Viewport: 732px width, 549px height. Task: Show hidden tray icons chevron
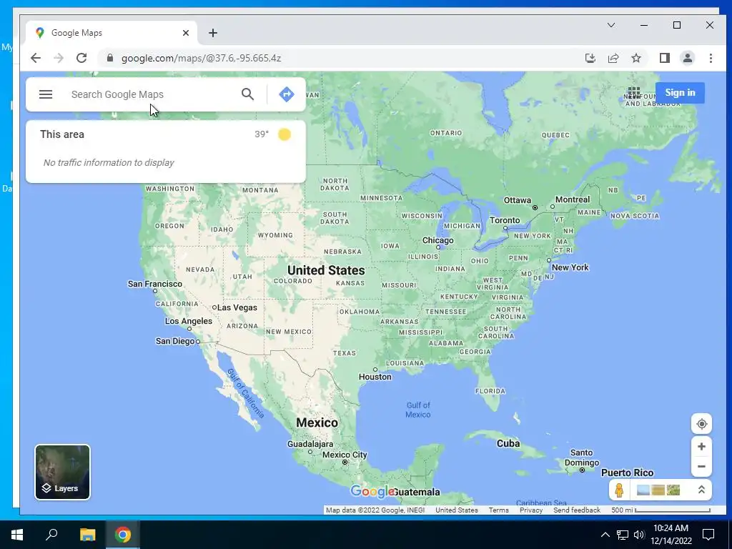(x=605, y=535)
